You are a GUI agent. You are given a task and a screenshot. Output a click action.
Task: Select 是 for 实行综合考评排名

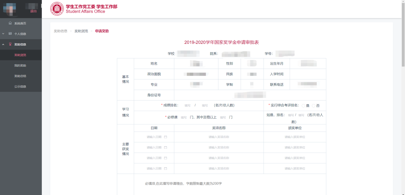coord(303,106)
